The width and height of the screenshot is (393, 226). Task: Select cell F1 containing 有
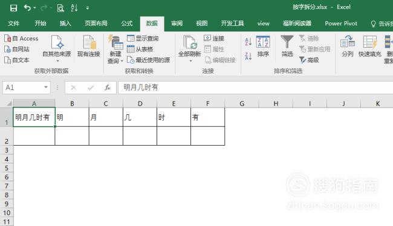pyautogui.click(x=208, y=117)
